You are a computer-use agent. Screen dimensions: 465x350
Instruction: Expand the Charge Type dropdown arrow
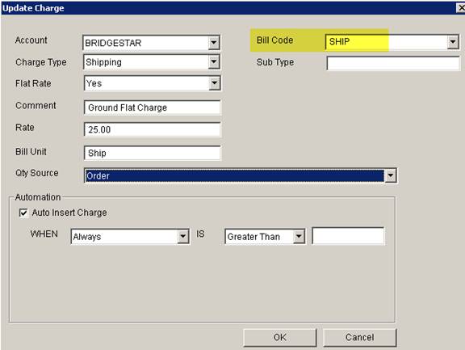point(213,61)
